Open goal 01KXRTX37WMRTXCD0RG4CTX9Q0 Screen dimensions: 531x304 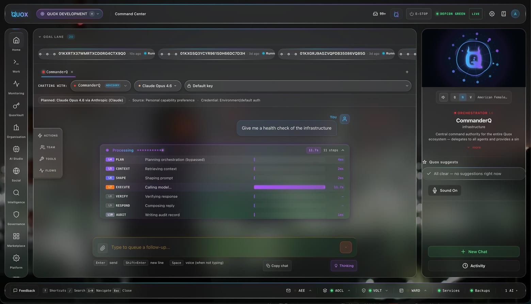point(97,54)
